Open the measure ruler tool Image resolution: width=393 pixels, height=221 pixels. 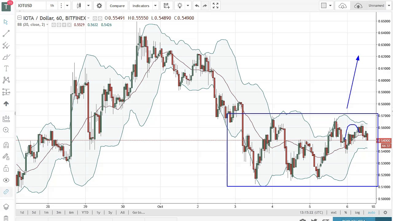6,118
